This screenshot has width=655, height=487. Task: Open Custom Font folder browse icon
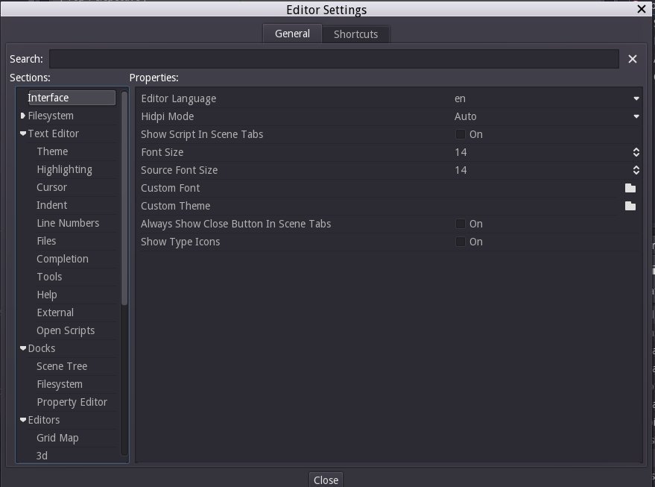click(630, 188)
